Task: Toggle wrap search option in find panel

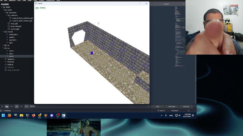Action: click(x=17, y=106)
